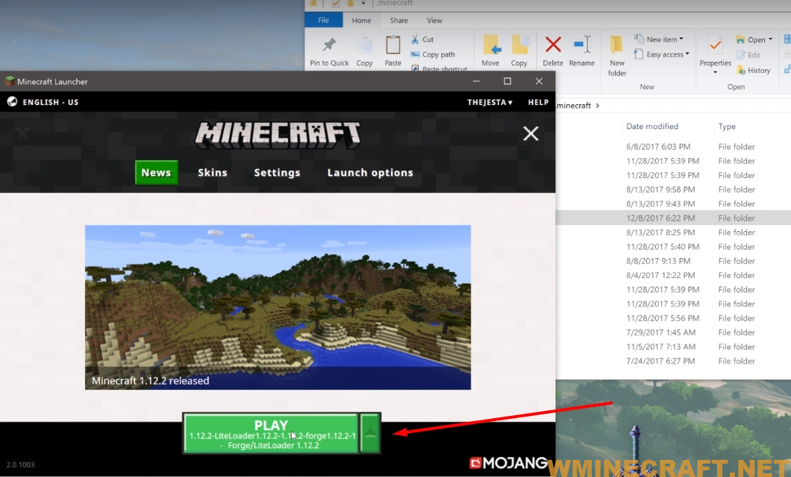The image size is (791, 477).
Task: Click the Mojang logo in the launcher
Action: (x=508, y=462)
